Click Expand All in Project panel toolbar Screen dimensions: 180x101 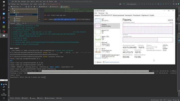click(29, 7)
